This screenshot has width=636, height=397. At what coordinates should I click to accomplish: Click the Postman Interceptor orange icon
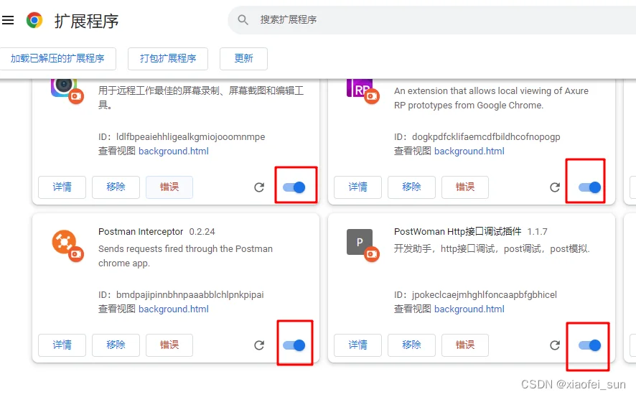pos(64,242)
